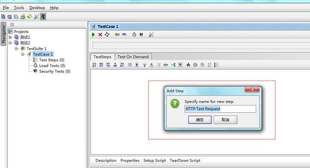The image size is (310, 168).
Task: Click the grey octagon Assertion step icon
Action: (x=195, y=65)
